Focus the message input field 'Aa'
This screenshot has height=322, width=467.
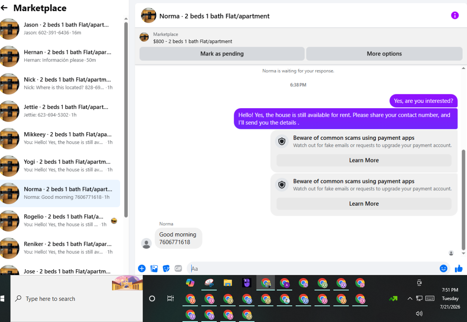(x=312, y=268)
